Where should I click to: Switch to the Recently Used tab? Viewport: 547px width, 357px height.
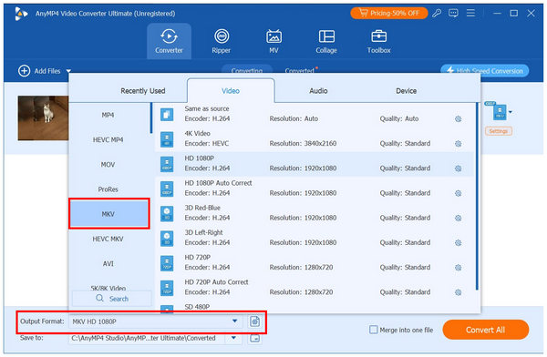point(143,91)
